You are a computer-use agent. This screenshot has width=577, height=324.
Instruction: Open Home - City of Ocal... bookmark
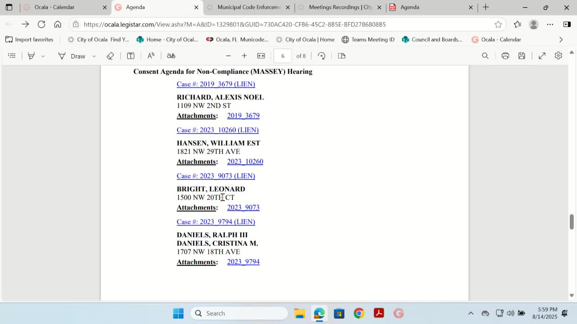point(167,40)
